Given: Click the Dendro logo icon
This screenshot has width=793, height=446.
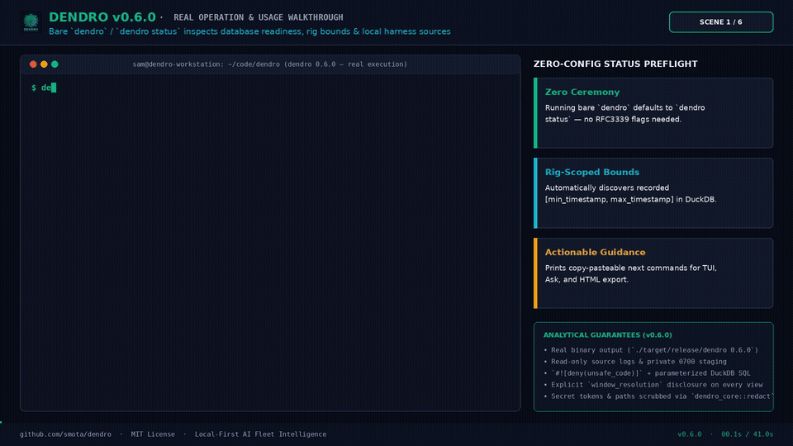Looking at the screenshot, I should (x=31, y=22).
